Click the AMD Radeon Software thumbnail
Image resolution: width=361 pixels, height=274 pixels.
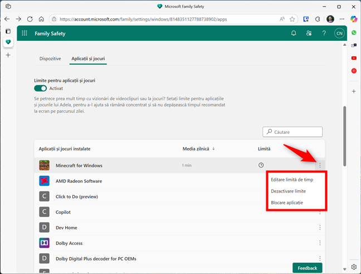44,181
